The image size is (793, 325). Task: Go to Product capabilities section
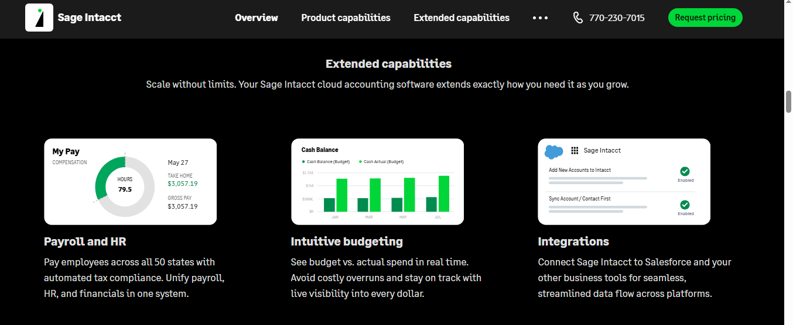tap(346, 18)
